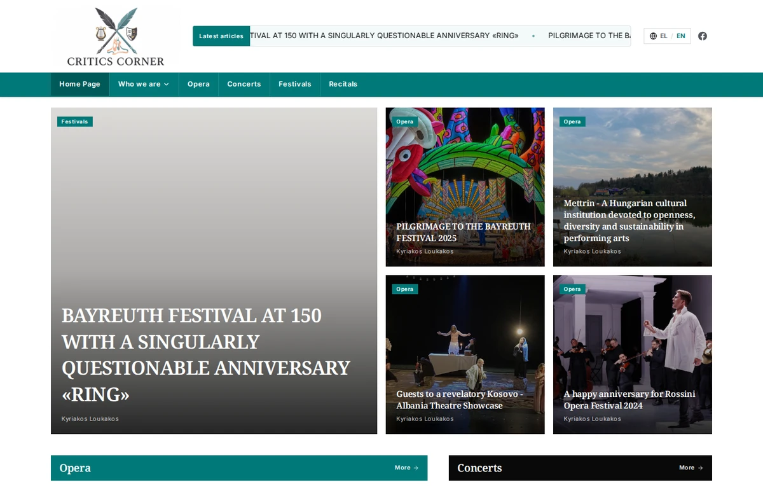Click the Opera tag on the Kosovo card
Image resolution: width=763 pixels, height=486 pixels.
(405, 289)
